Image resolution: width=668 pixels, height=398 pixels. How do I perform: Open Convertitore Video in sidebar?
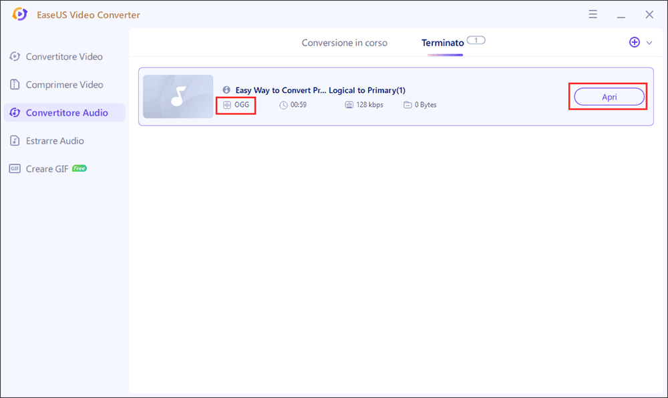tap(64, 57)
